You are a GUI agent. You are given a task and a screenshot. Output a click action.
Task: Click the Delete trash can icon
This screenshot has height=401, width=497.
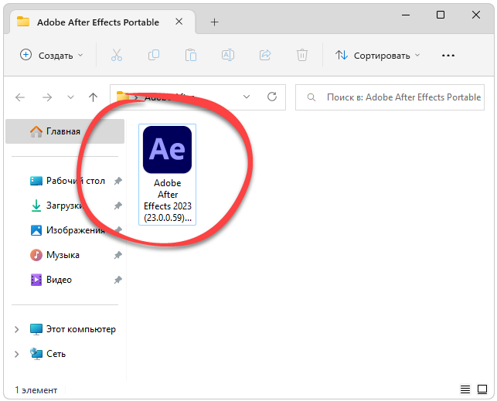pyautogui.click(x=302, y=55)
